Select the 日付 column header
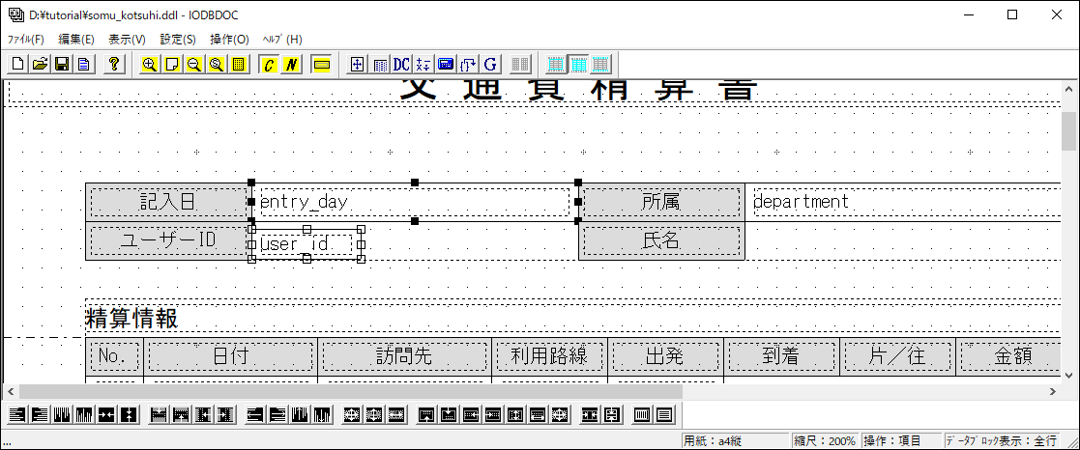 [x=231, y=355]
